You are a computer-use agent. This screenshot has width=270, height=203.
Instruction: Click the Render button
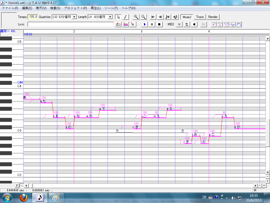[x=213, y=17]
